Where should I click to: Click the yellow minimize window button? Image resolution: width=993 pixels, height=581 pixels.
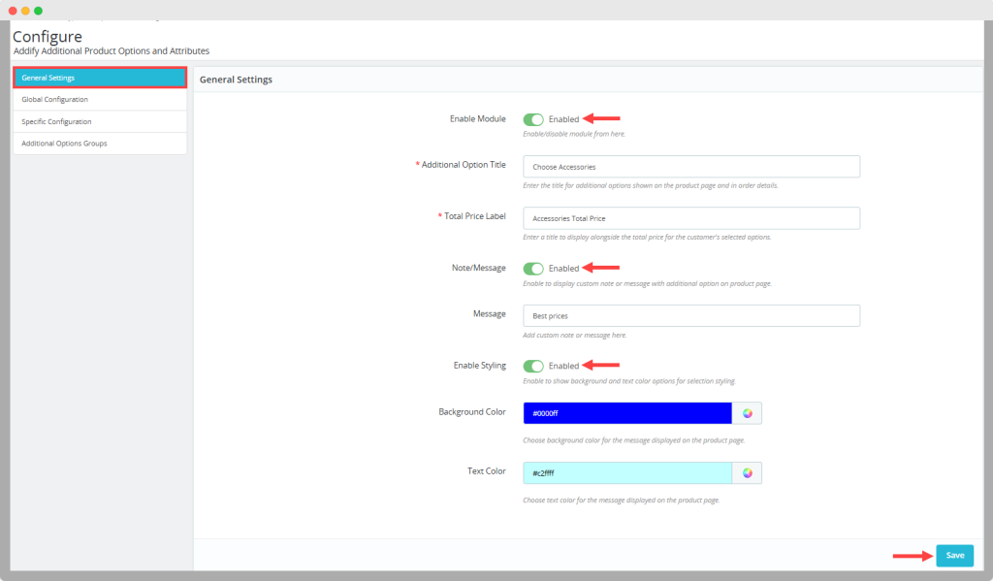point(25,11)
